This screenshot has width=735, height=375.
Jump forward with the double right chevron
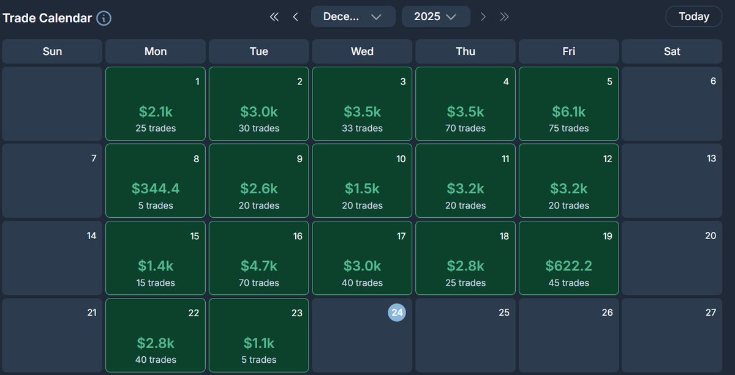504,17
